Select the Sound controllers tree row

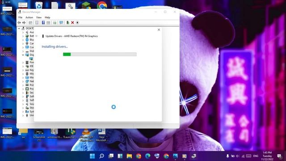[x=29, y=104]
